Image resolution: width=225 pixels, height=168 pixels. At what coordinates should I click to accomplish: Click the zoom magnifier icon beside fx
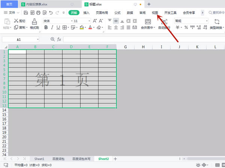pyautogui.click(x=52, y=39)
